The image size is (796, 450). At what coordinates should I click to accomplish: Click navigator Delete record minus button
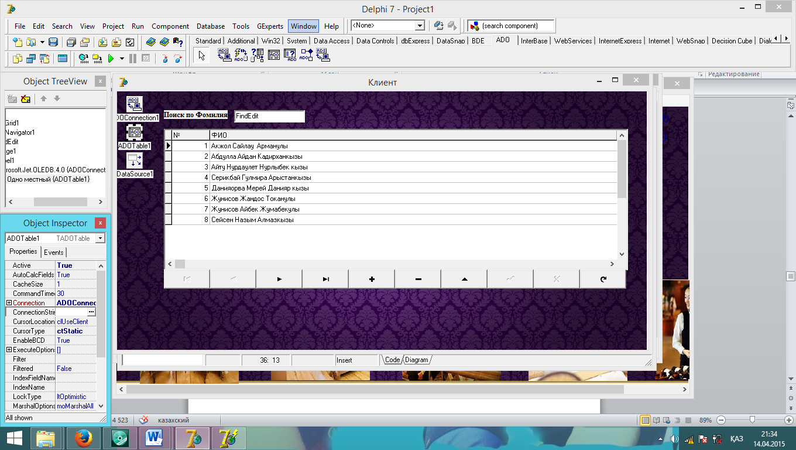[x=418, y=279]
